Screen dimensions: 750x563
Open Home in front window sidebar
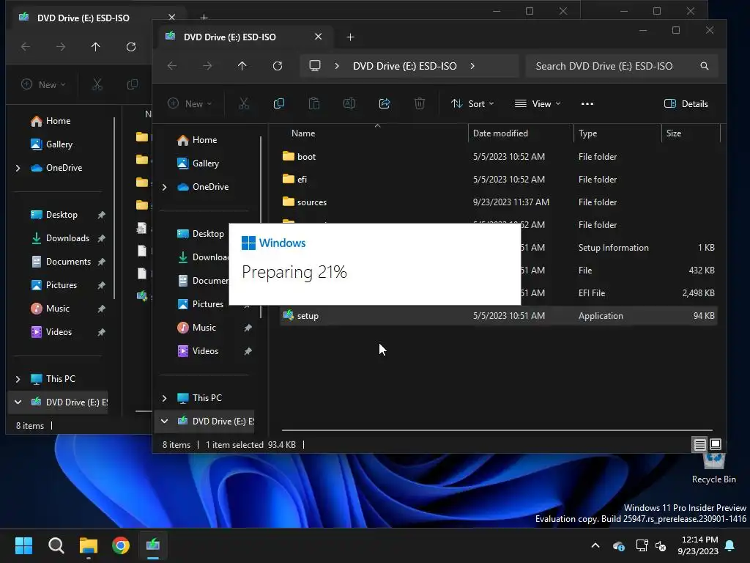tap(205, 140)
